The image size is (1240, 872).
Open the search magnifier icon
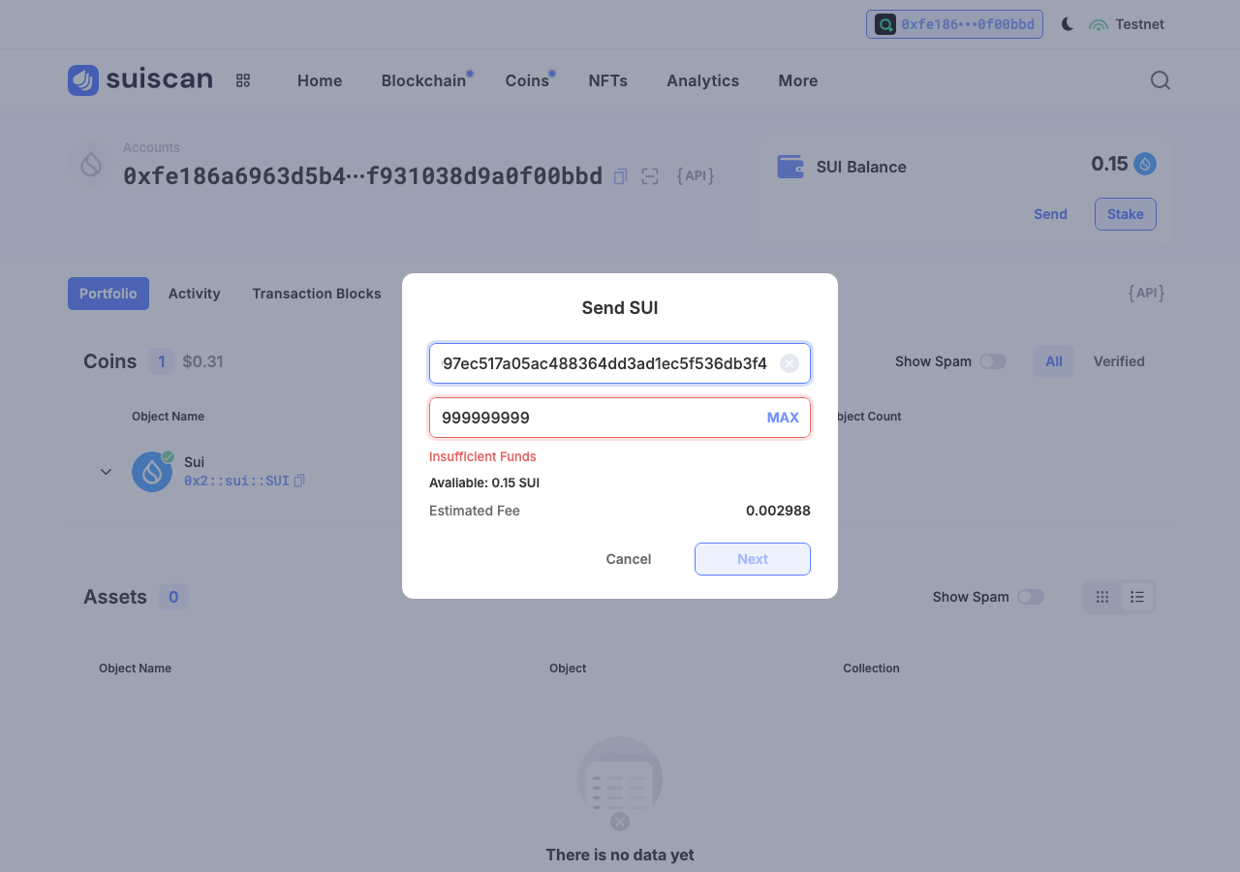point(1161,80)
